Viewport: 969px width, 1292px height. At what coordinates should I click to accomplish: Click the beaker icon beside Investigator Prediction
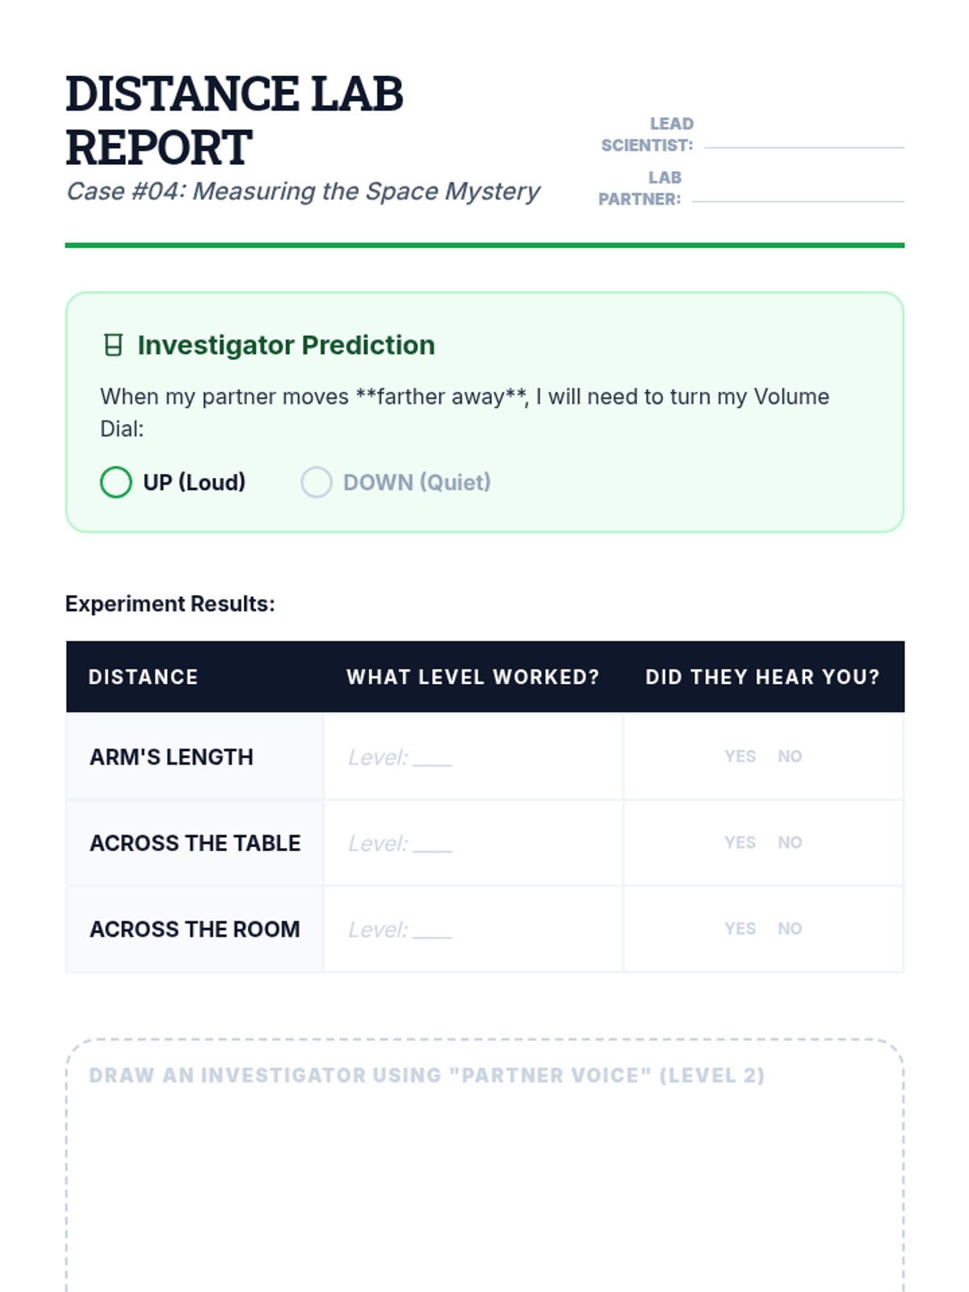(x=114, y=346)
